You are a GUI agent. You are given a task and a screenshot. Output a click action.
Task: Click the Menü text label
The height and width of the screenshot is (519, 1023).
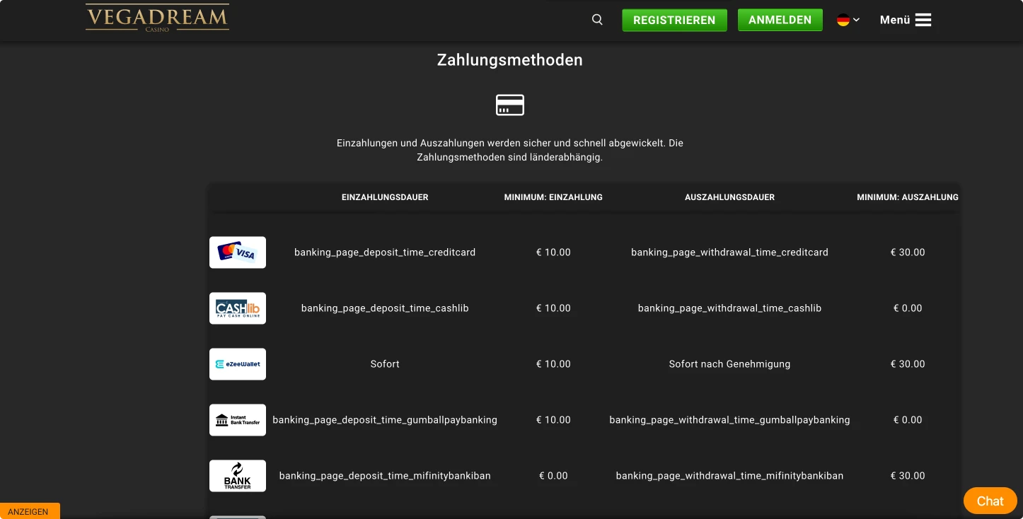(894, 20)
